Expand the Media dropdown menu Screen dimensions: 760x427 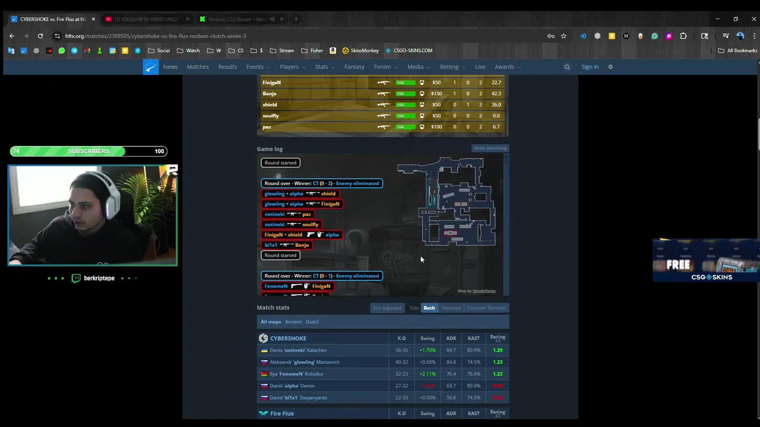coord(419,67)
